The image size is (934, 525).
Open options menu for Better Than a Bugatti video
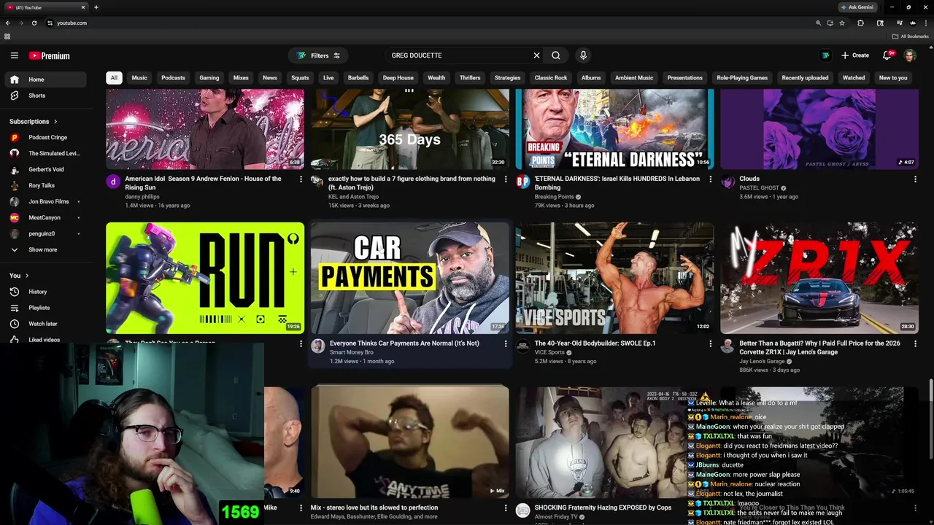916,344
